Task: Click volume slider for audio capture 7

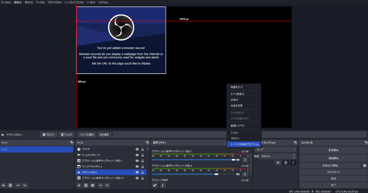Action: click(193, 160)
